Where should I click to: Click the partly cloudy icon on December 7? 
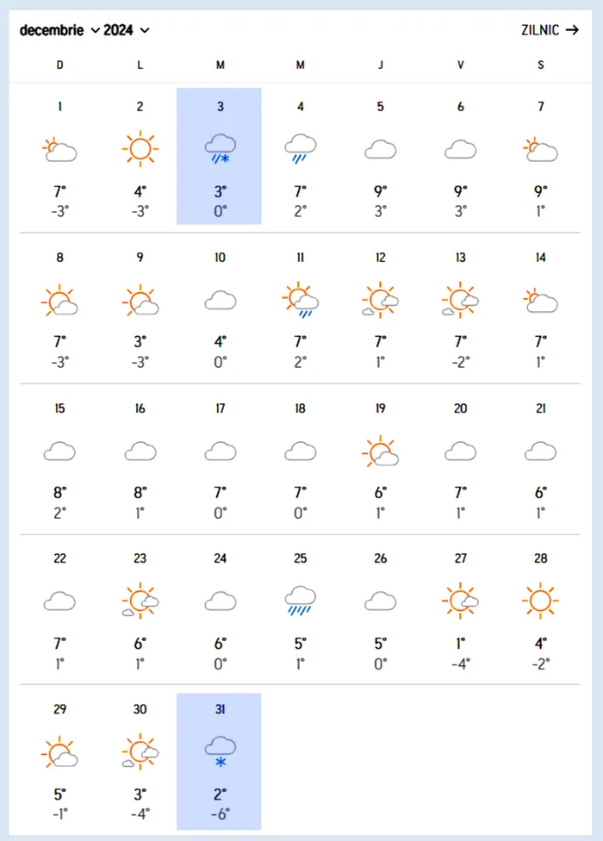(x=540, y=150)
